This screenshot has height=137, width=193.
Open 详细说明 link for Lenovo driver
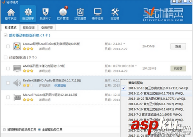45,49
